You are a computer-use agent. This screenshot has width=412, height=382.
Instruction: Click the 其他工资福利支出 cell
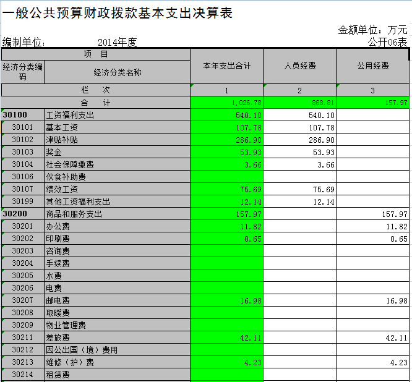click(117, 202)
